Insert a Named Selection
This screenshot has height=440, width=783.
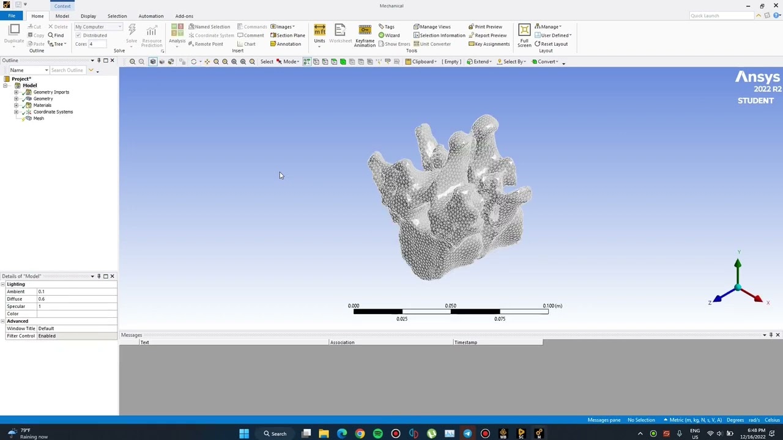[209, 27]
